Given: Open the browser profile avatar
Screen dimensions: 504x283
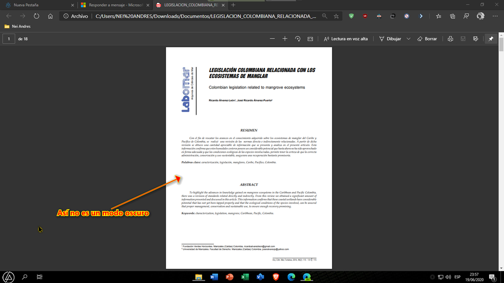Looking at the screenshot, I should (480, 16).
